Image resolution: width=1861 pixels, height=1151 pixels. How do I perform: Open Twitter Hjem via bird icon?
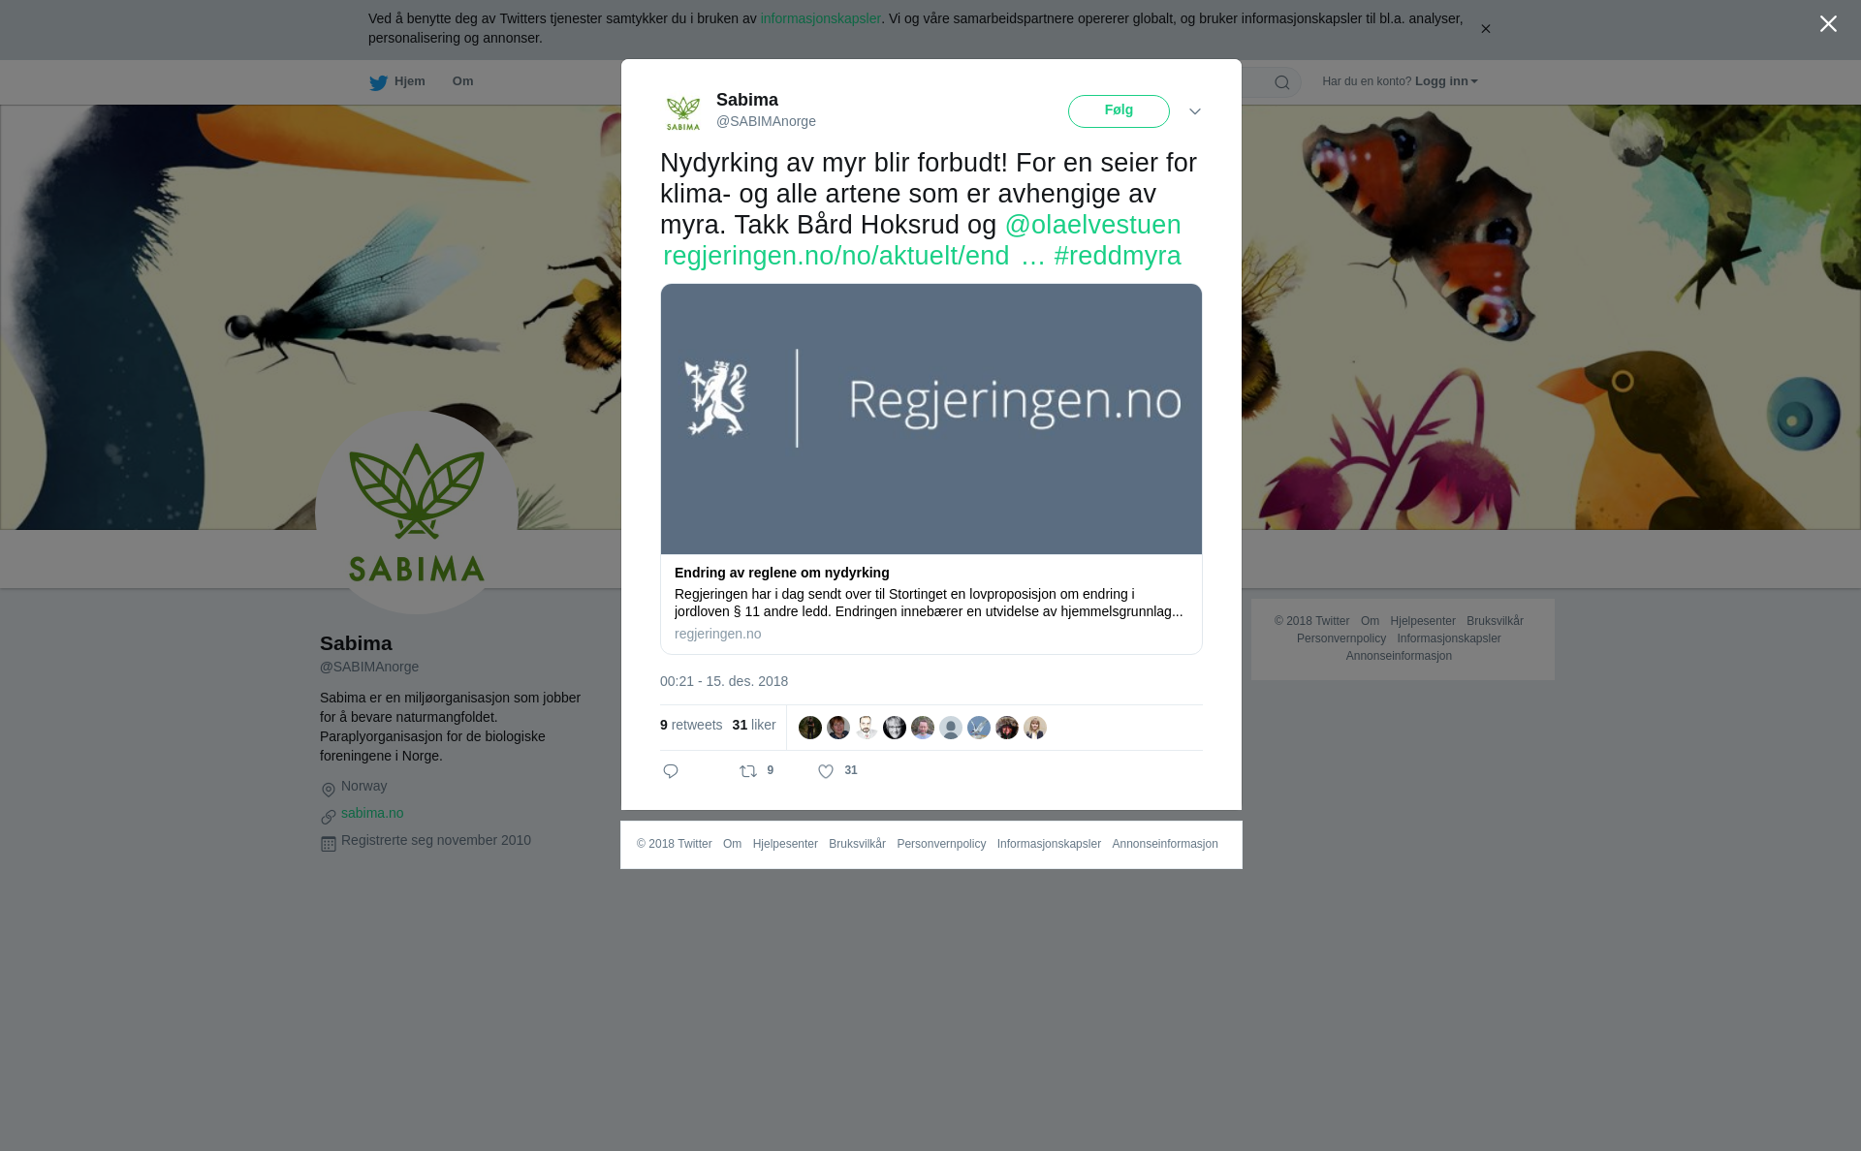pyautogui.click(x=378, y=82)
